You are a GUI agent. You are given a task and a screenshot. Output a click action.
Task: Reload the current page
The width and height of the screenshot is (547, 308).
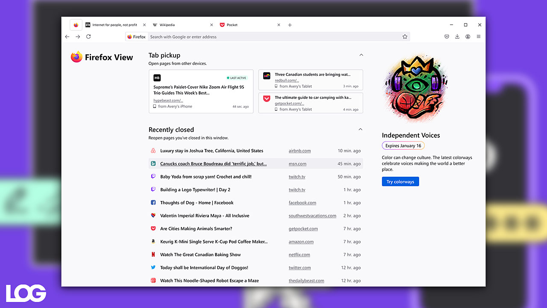click(88, 37)
